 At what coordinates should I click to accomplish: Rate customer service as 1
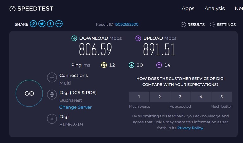pos(139,97)
